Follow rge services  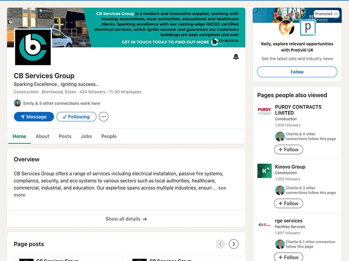(288, 257)
